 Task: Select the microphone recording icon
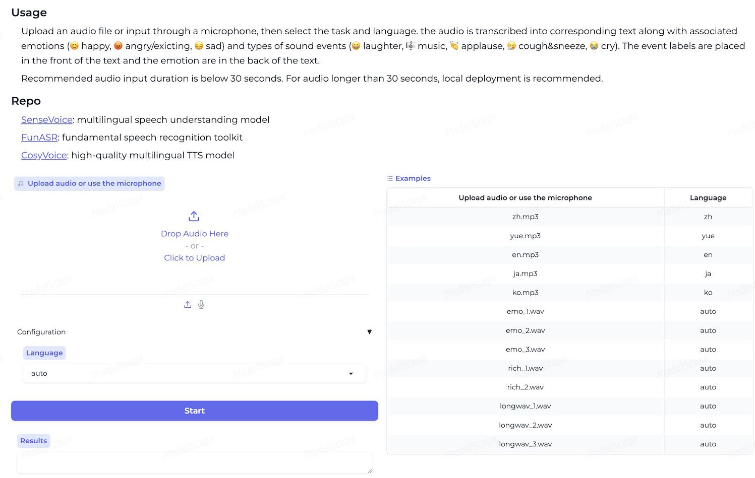click(201, 305)
